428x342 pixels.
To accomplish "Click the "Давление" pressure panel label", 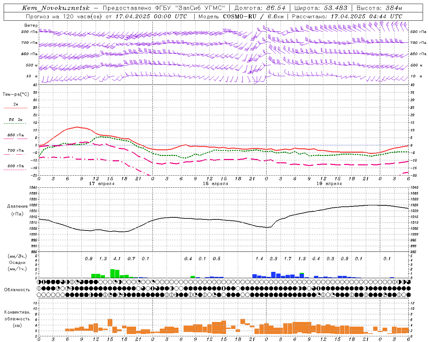I will coord(17,206).
